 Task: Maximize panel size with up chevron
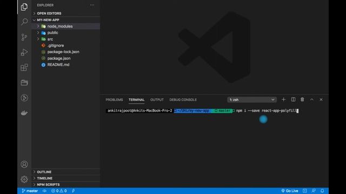(312, 100)
